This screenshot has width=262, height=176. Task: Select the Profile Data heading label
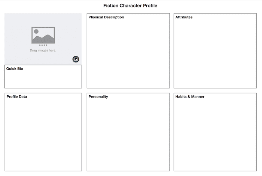click(x=17, y=96)
